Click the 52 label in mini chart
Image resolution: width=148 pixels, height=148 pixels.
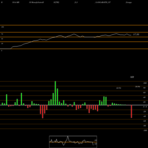pos(96,144)
